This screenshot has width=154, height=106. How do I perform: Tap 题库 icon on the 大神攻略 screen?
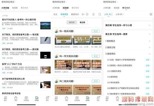click(x=6, y=98)
